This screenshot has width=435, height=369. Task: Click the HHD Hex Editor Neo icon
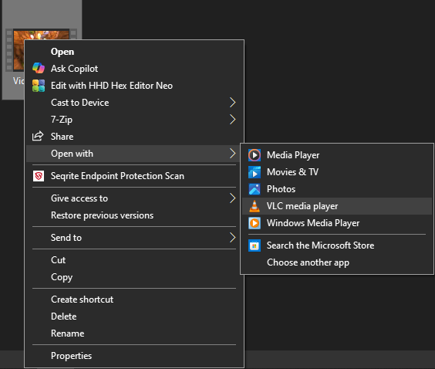pyautogui.click(x=39, y=86)
